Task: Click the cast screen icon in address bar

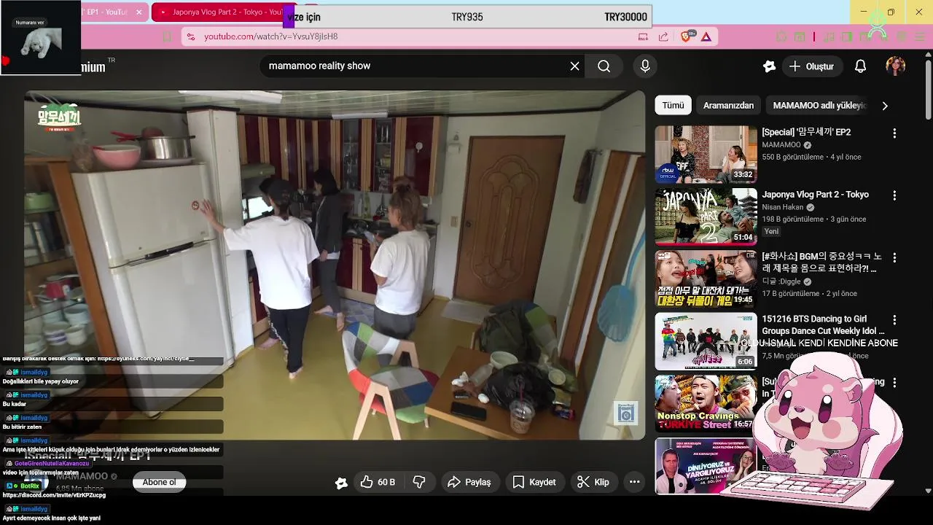Action: [643, 36]
